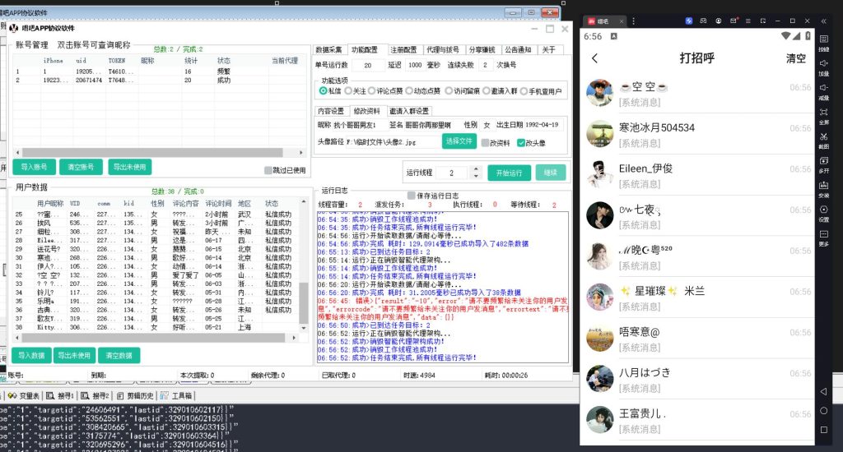Toggle the 改头像 checkbox
The width and height of the screenshot is (843, 452).
521,143
